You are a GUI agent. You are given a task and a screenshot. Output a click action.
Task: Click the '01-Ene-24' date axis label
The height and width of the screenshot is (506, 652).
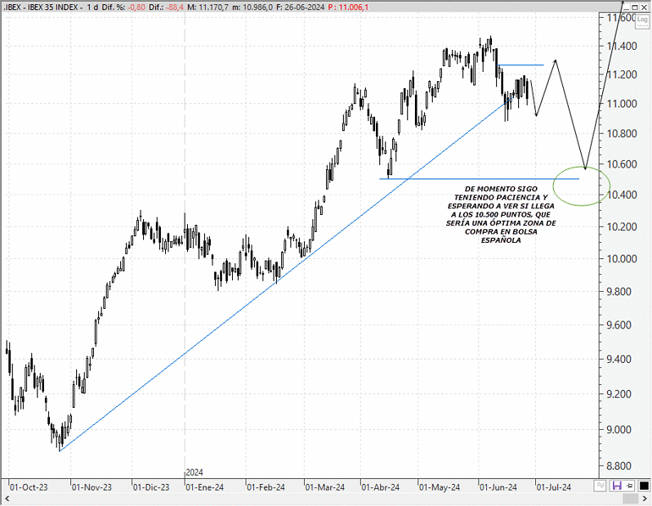coord(205,487)
